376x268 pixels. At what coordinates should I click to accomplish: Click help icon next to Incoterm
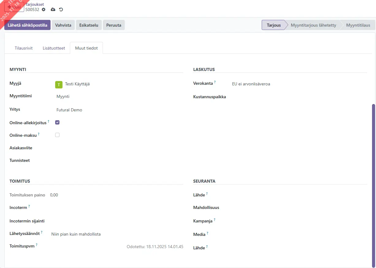click(29, 207)
